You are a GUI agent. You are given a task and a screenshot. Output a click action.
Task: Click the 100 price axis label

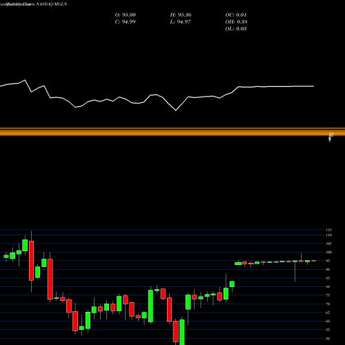coord(328,253)
